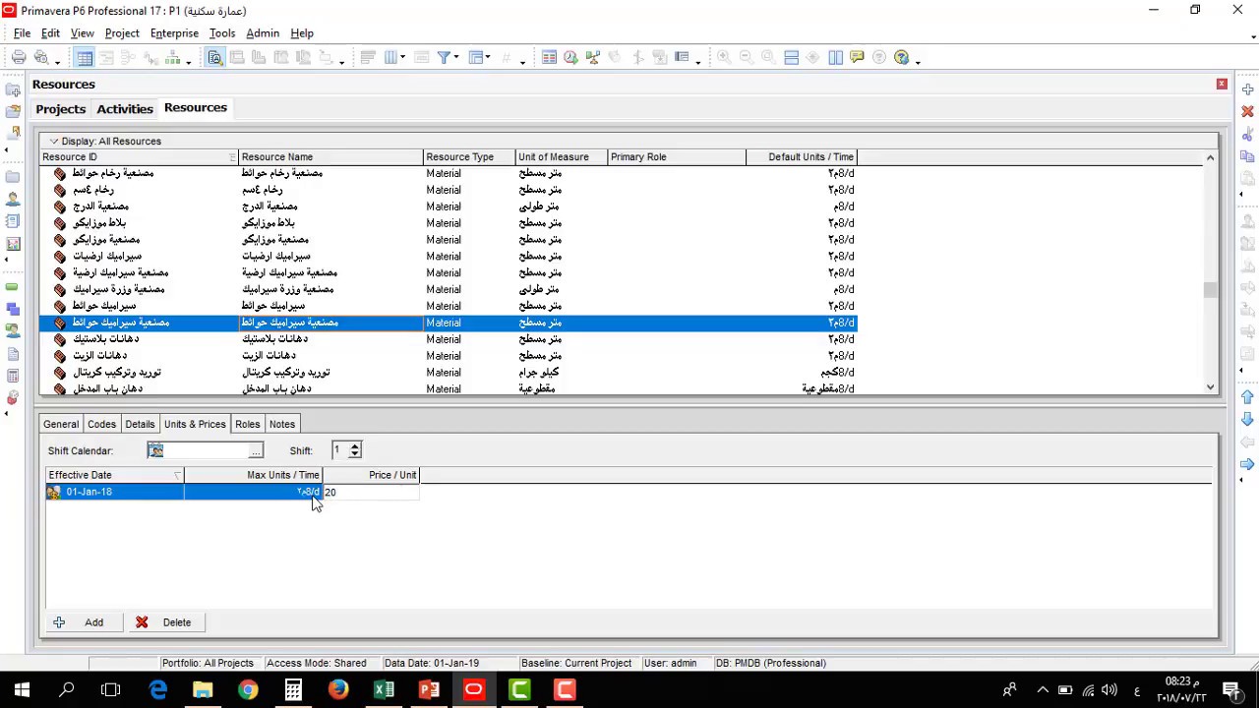Open the Group and Sort dropdown arrow
This screenshot has width=1259, height=708.
pyautogui.click(x=488, y=59)
